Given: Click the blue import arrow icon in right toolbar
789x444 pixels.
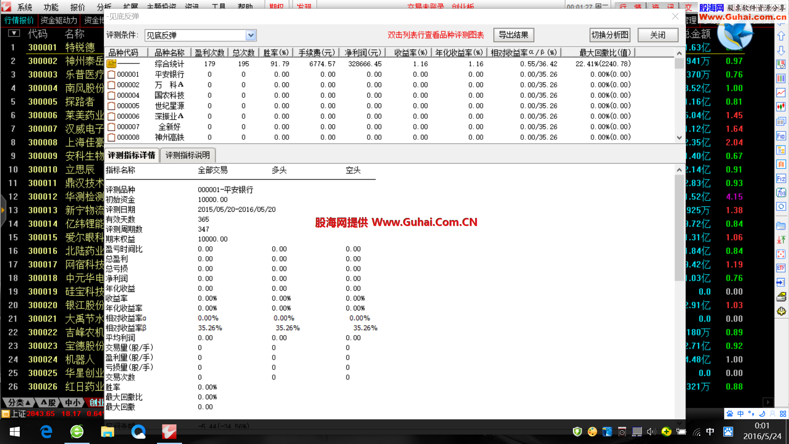Looking at the screenshot, I should (x=781, y=282).
